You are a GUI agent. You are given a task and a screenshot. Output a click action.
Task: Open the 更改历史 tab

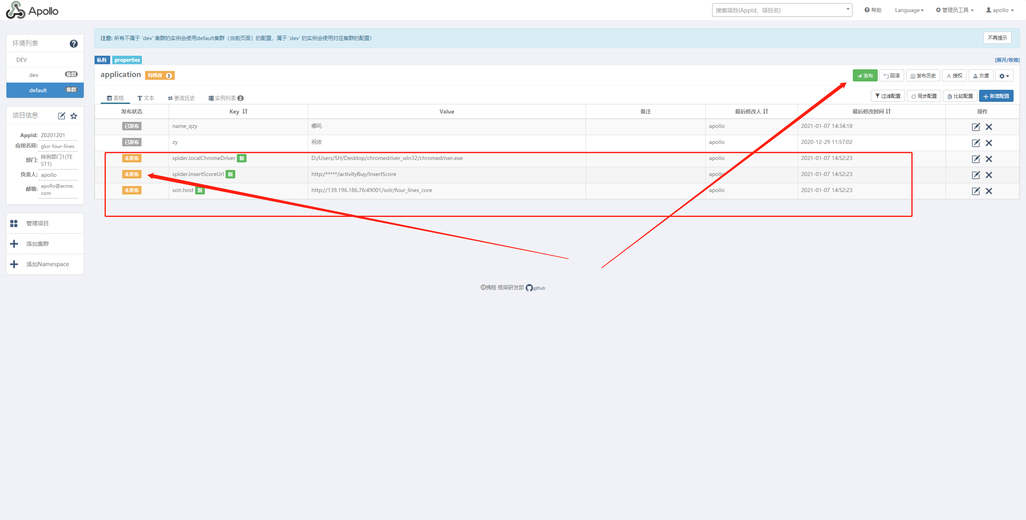[x=182, y=98]
